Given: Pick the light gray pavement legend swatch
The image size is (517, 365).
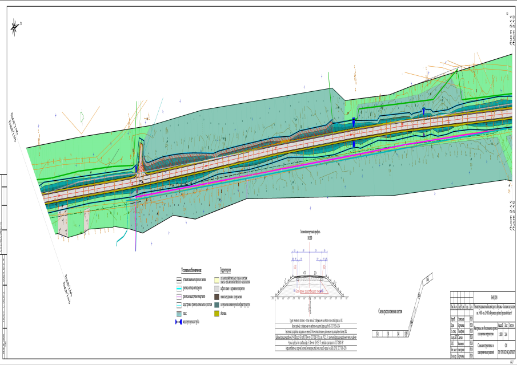Looking at the screenshot, I should point(217,289).
